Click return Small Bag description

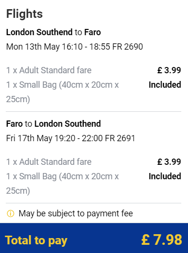[x=63, y=184]
